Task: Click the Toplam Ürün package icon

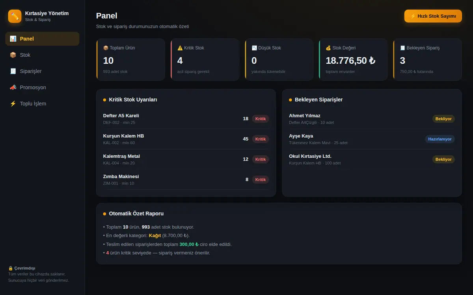Action: tap(106, 48)
